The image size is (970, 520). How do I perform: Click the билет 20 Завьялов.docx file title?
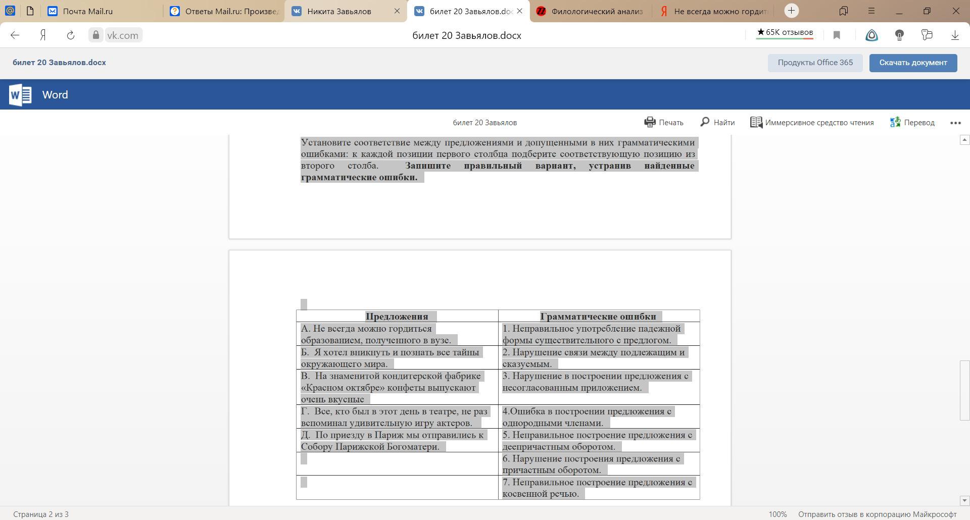(x=59, y=63)
